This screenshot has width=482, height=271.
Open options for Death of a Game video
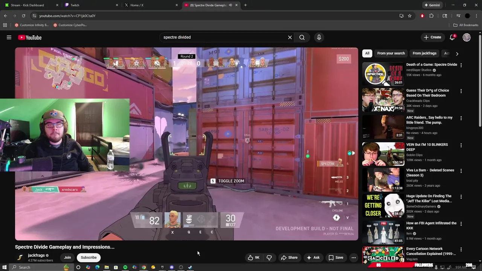pyautogui.click(x=461, y=65)
